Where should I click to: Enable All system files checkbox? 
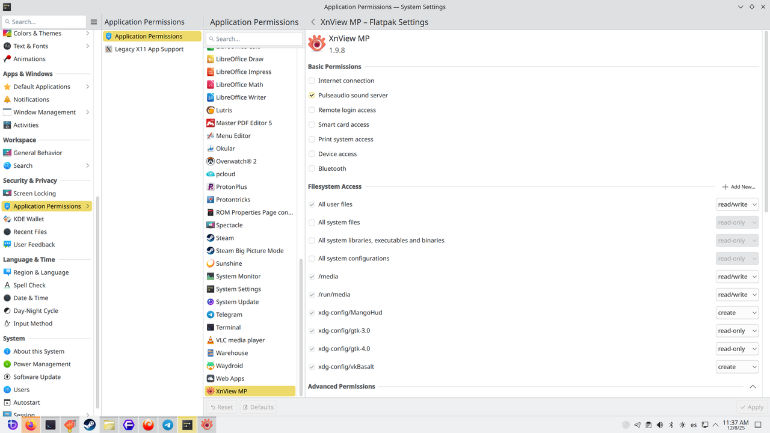312,223
